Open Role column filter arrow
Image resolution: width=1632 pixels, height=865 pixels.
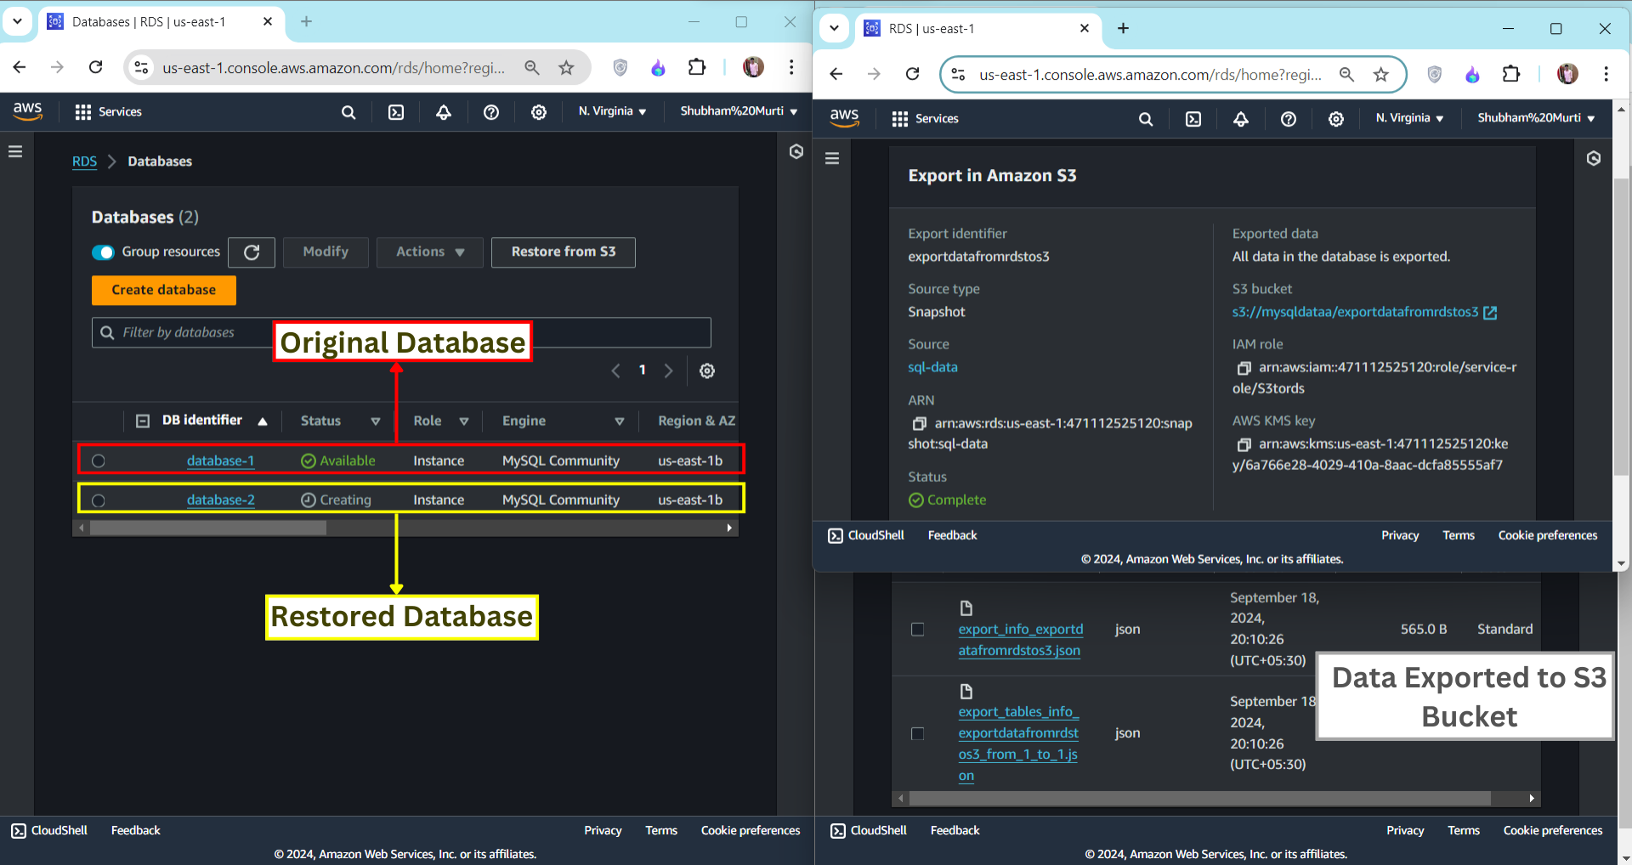click(x=464, y=421)
